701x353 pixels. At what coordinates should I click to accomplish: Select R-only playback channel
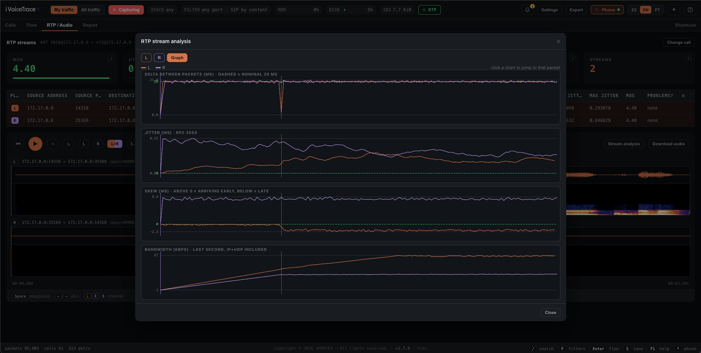pos(98,144)
